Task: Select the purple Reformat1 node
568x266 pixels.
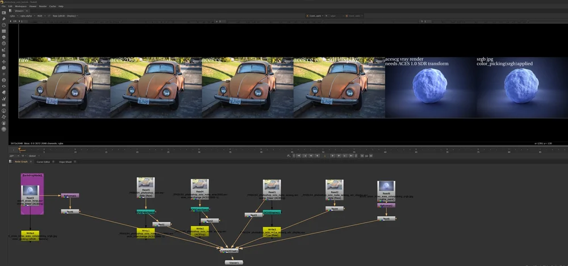Action: tap(70, 195)
